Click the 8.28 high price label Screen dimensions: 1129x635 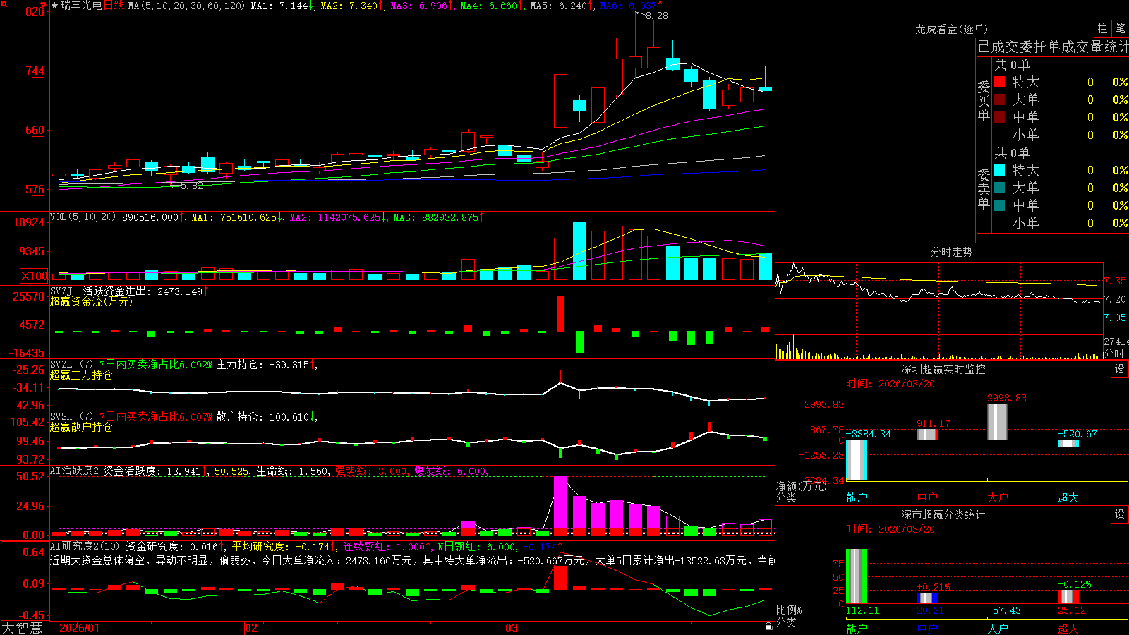pos(656,16)
